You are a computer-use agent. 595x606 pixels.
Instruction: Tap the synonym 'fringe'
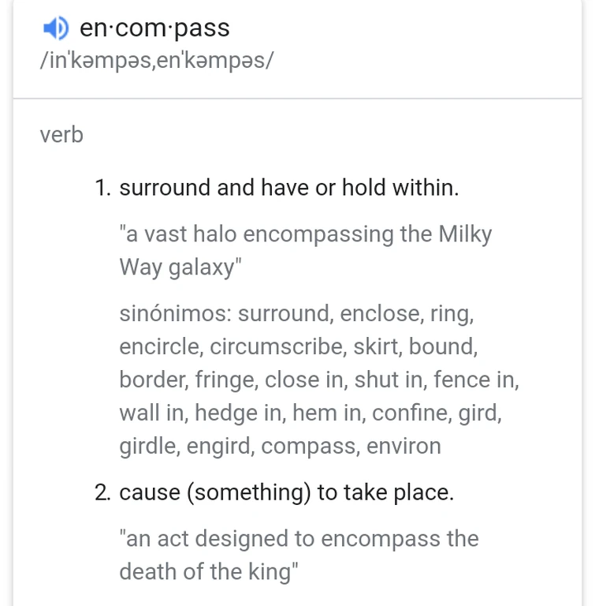[225, 380]
